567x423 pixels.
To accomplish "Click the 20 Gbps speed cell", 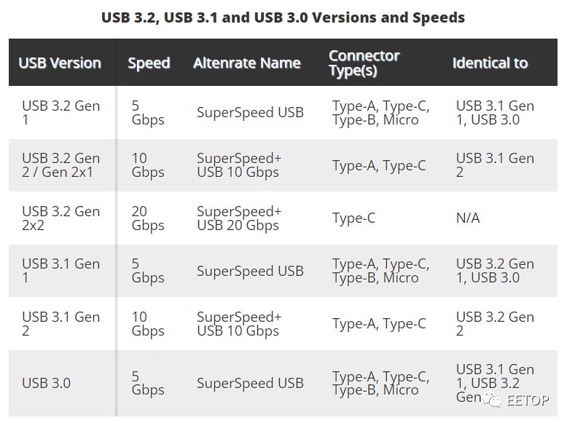I will point(148,218).
